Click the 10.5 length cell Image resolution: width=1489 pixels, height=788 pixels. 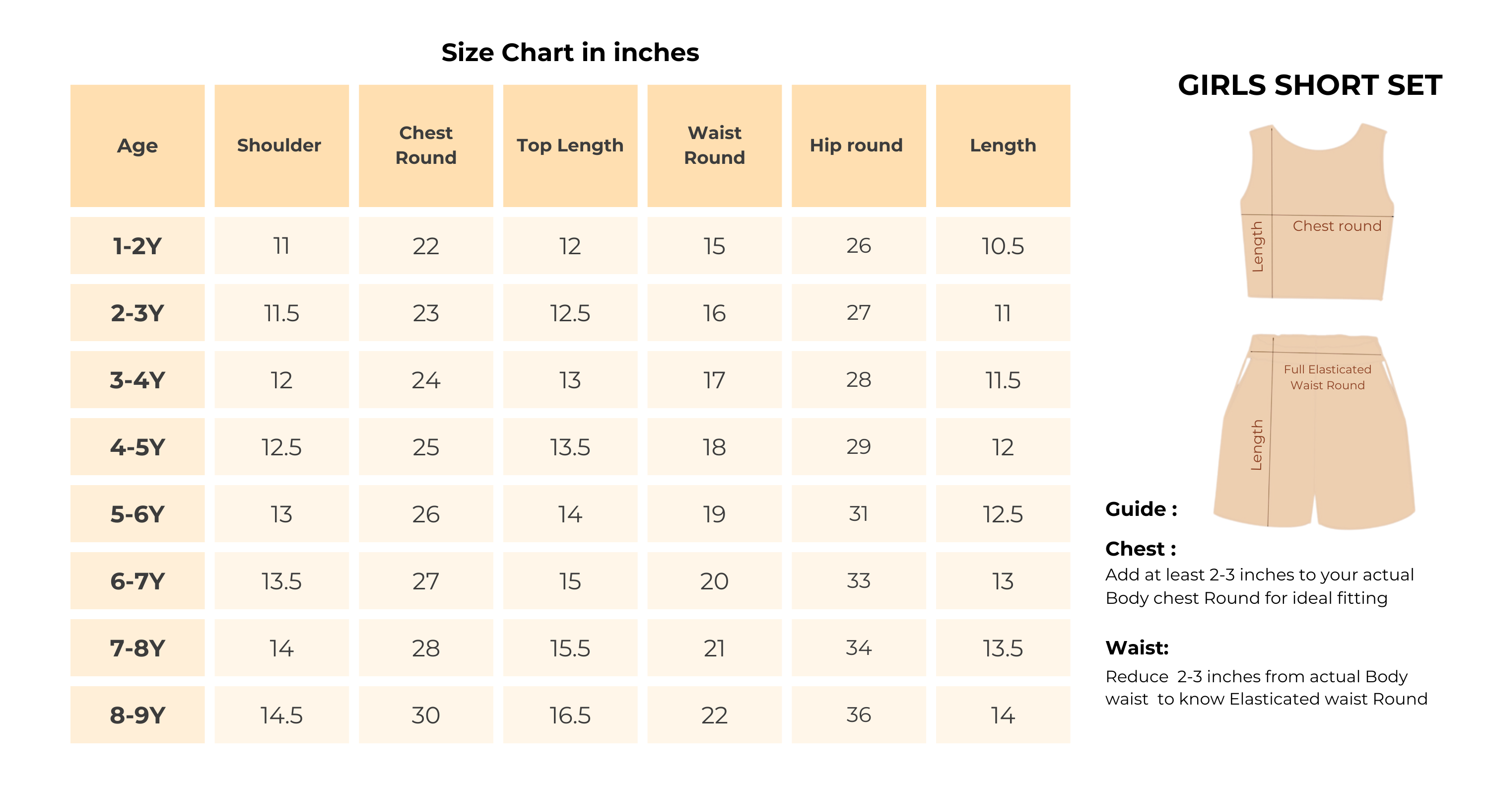click(1003, 246)
